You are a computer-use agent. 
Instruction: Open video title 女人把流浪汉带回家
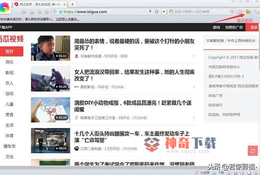pos(134,75)
